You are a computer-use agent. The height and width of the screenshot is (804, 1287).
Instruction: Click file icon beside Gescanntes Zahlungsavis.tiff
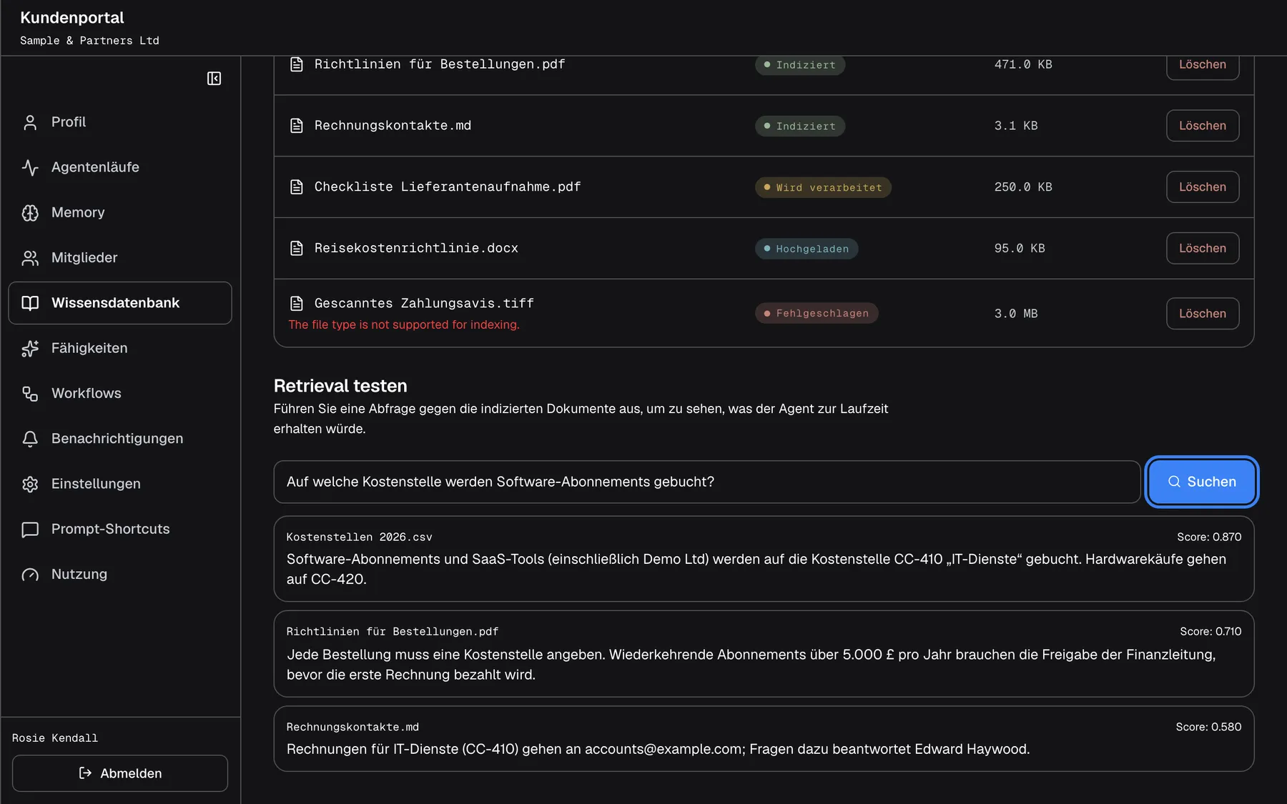pyautogui.click(x=296, y=304)
